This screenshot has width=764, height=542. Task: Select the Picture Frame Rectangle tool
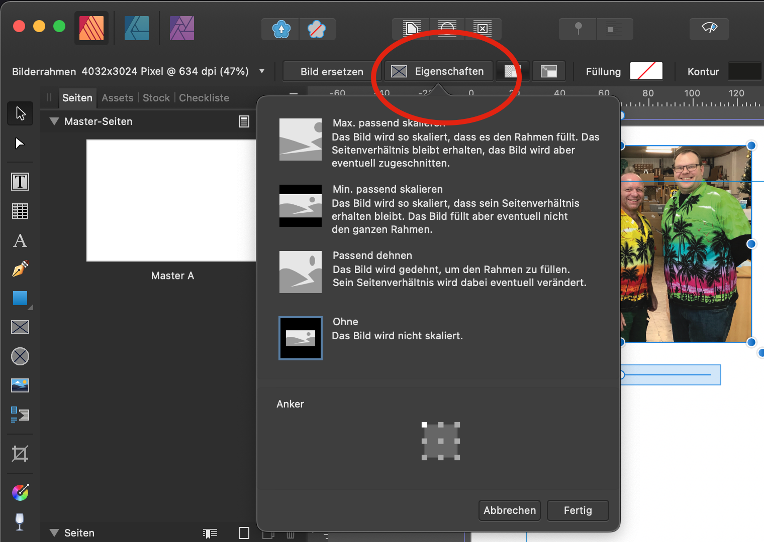(x=20, y=327)
